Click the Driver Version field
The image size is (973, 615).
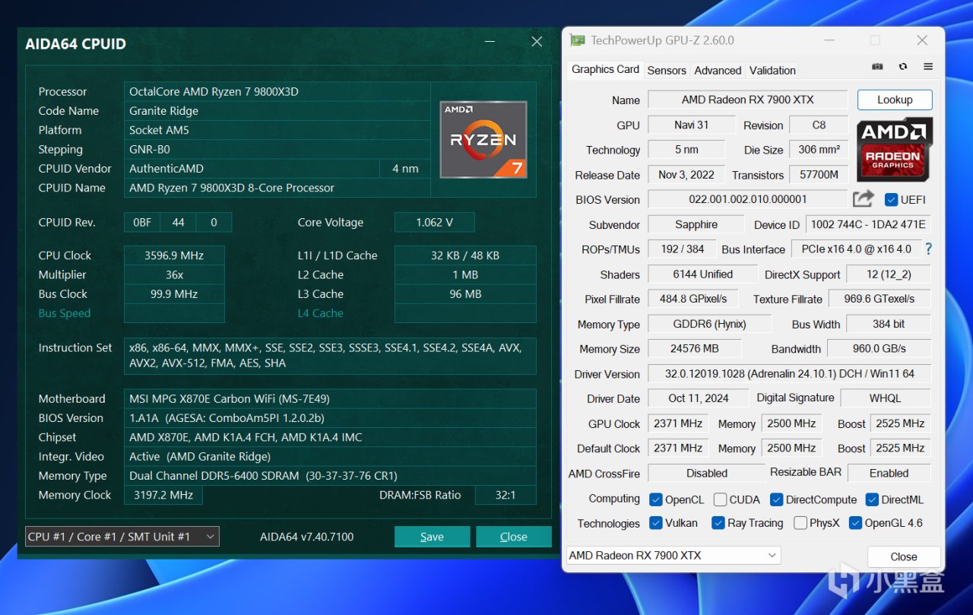coord(789,374)
